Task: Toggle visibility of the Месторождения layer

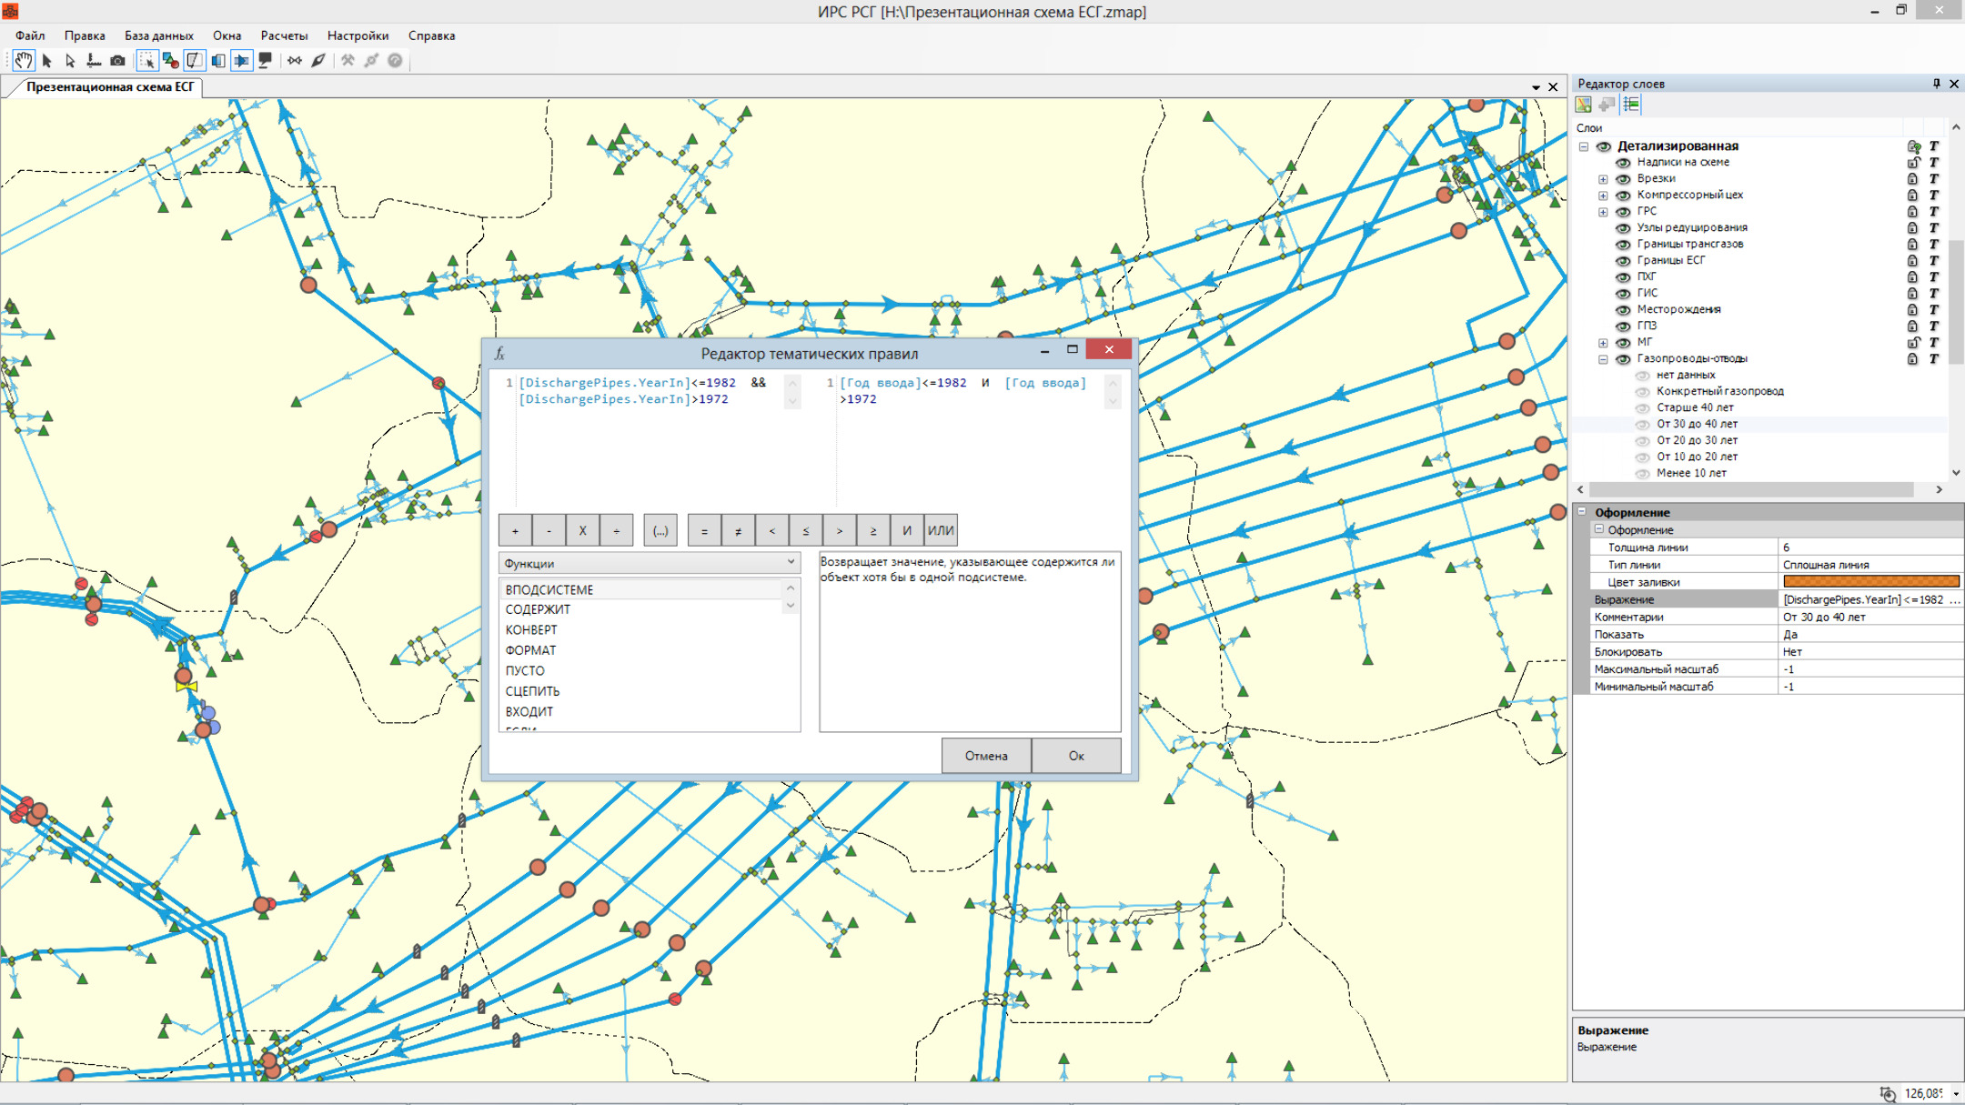Action: [1623, 310]
